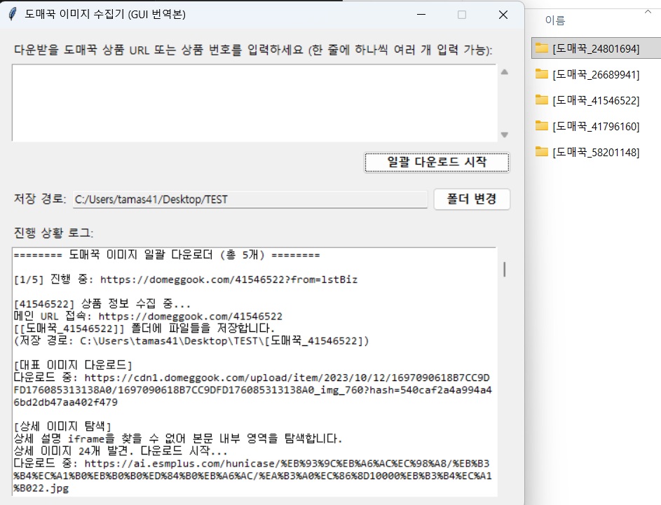
Task: Click the disabled maximize window button
Action: (462, 14)
